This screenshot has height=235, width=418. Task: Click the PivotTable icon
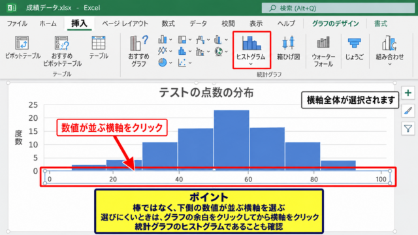point(22,43)
